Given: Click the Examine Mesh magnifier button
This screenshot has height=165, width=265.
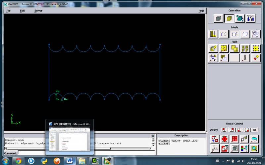Looking at the screenshot, I should 254,148.
